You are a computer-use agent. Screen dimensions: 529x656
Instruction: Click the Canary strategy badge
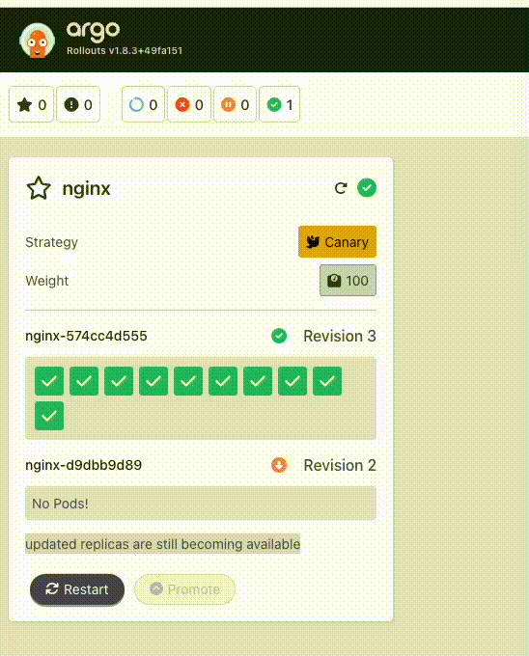click(337, 242)
